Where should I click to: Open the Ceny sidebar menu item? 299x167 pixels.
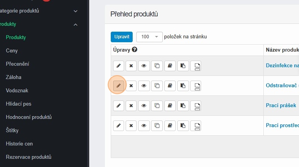tap(12, 51)
